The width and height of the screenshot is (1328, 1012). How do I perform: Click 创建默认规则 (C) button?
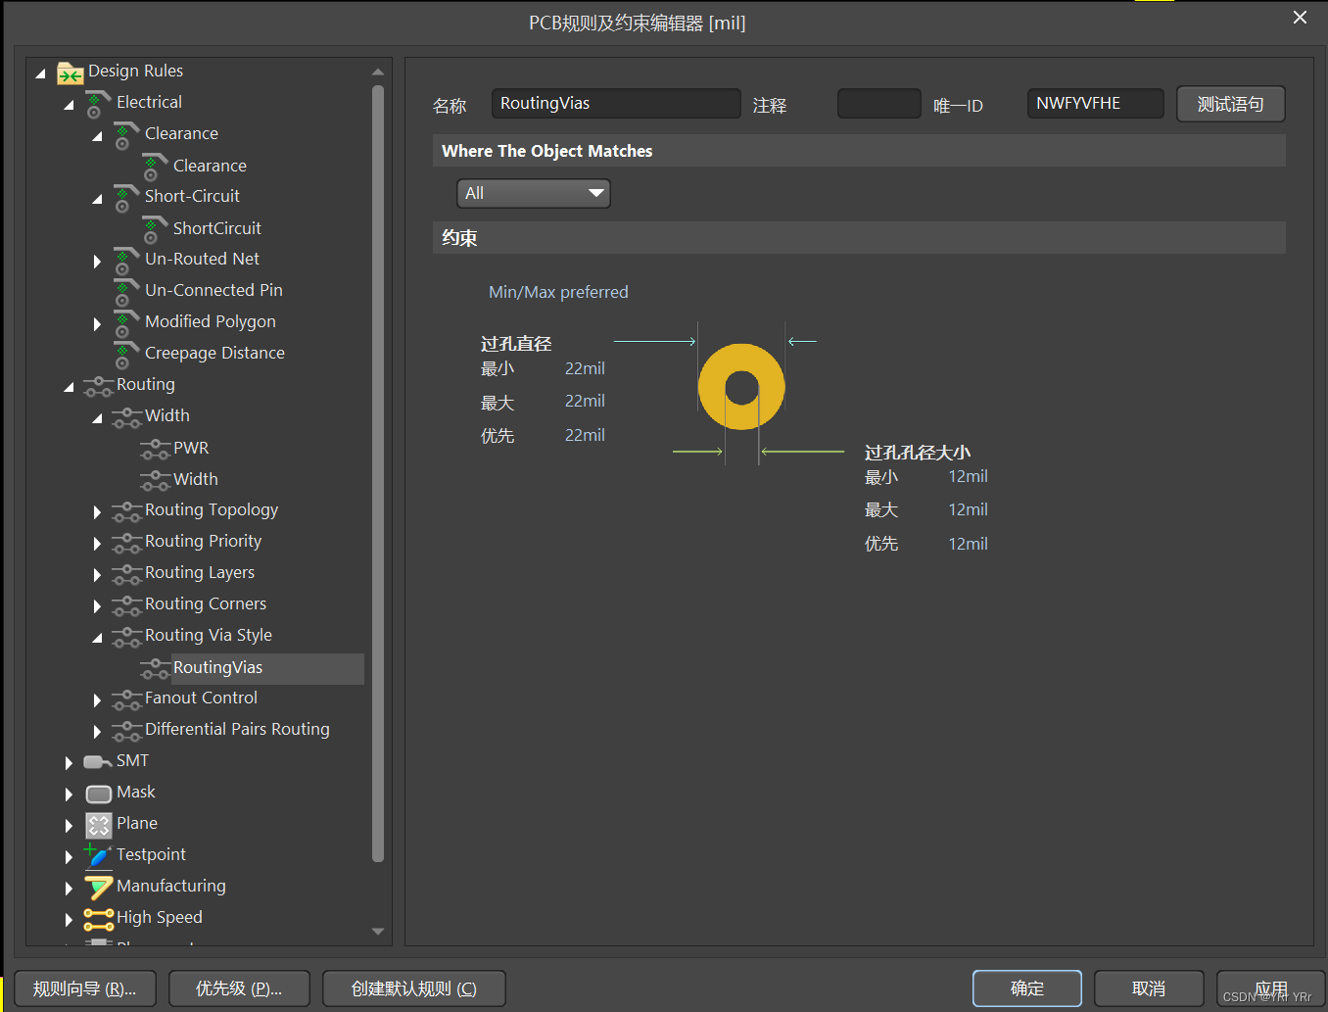pyautogui.click(x=414, y=988)
